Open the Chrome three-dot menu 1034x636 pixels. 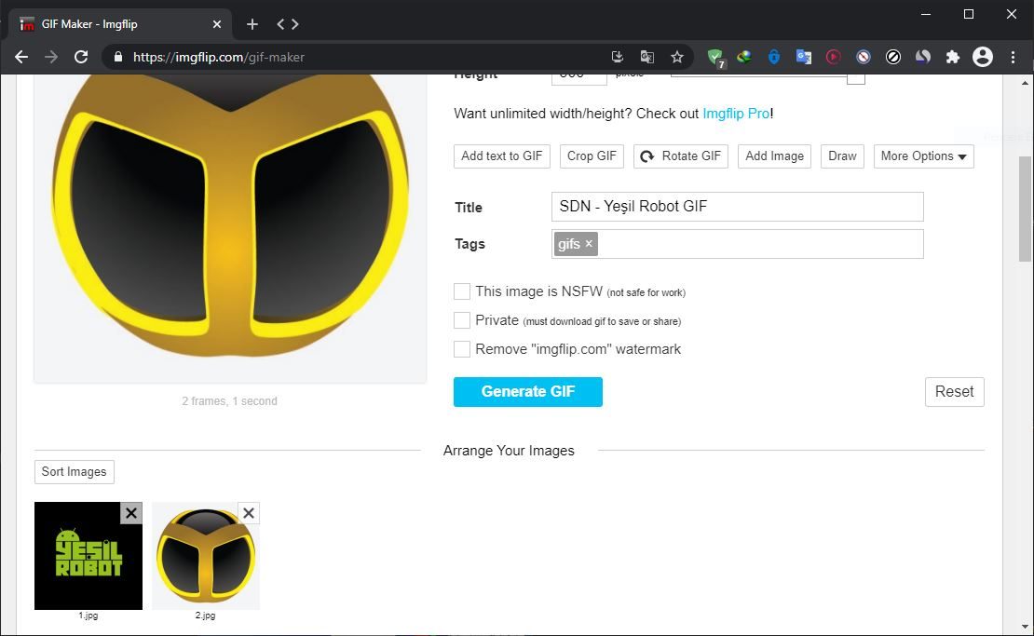click(x=1014, y=57)
